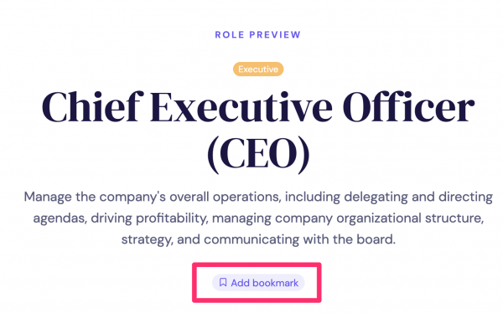Click the bookmark outline icon
This screenshot has height=313, width=503.
(223, 282)
